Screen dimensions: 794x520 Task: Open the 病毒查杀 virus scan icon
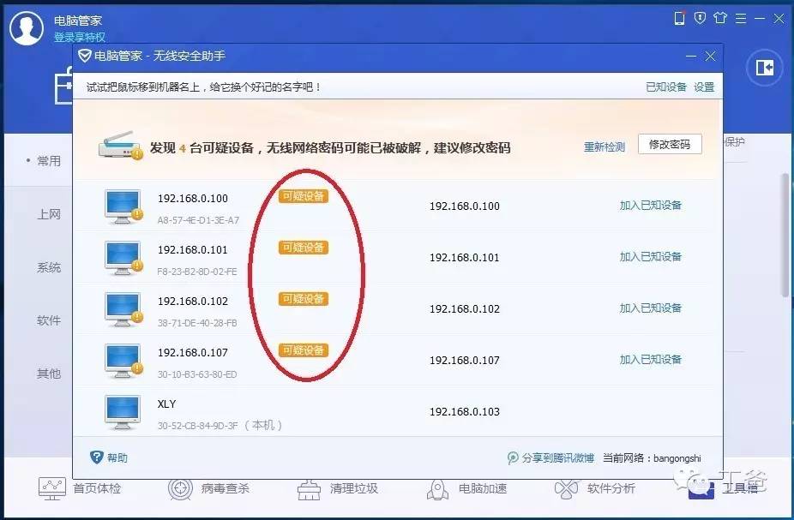click(180, 488)
